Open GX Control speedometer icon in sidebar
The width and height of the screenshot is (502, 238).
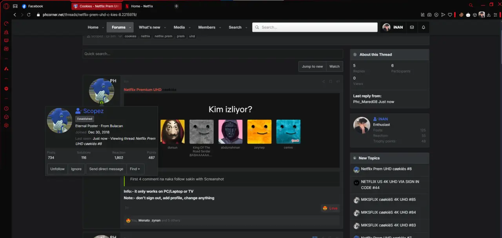click(6, 23)
